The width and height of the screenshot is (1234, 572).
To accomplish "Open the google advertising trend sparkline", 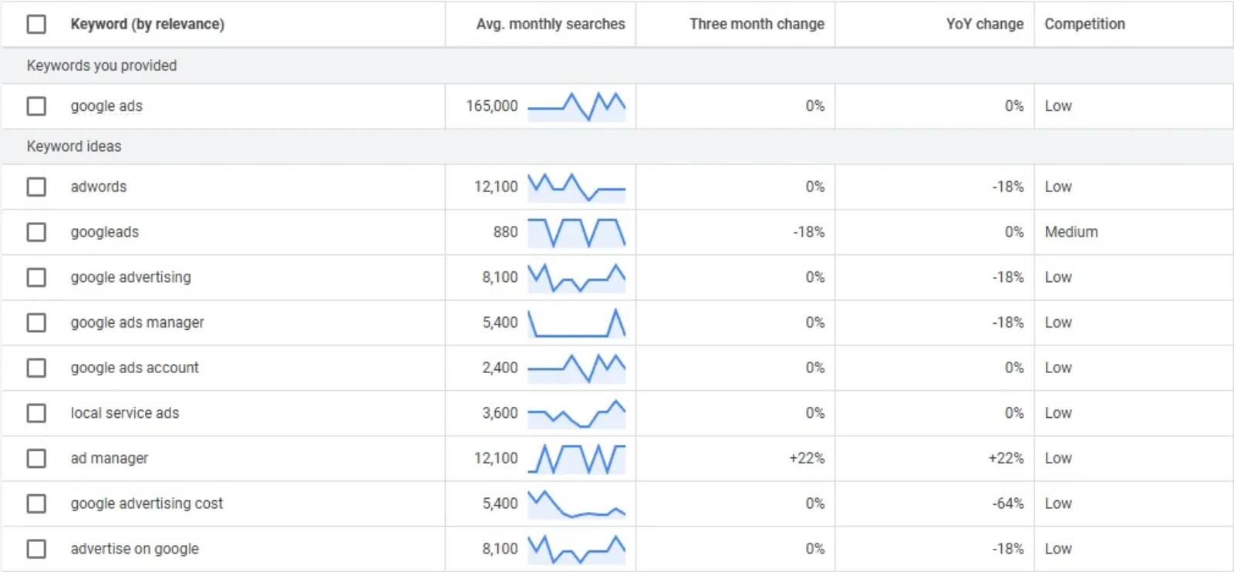I will (576, 278).
